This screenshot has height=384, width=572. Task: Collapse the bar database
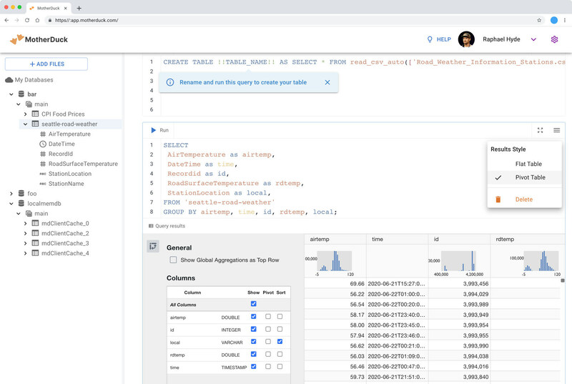11,94
